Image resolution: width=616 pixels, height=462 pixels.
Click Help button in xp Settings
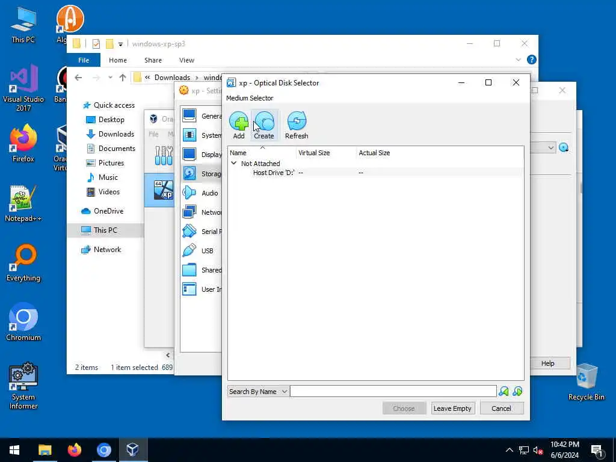tap(550, 363)
